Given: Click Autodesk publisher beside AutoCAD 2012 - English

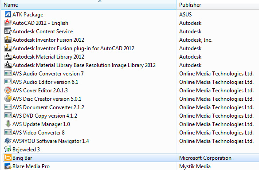Looking at the screenshot, I should pos(190,23).
